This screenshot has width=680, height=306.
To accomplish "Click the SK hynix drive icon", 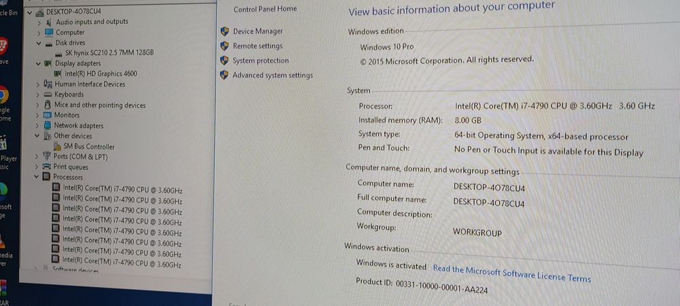I will click(58, 53).
